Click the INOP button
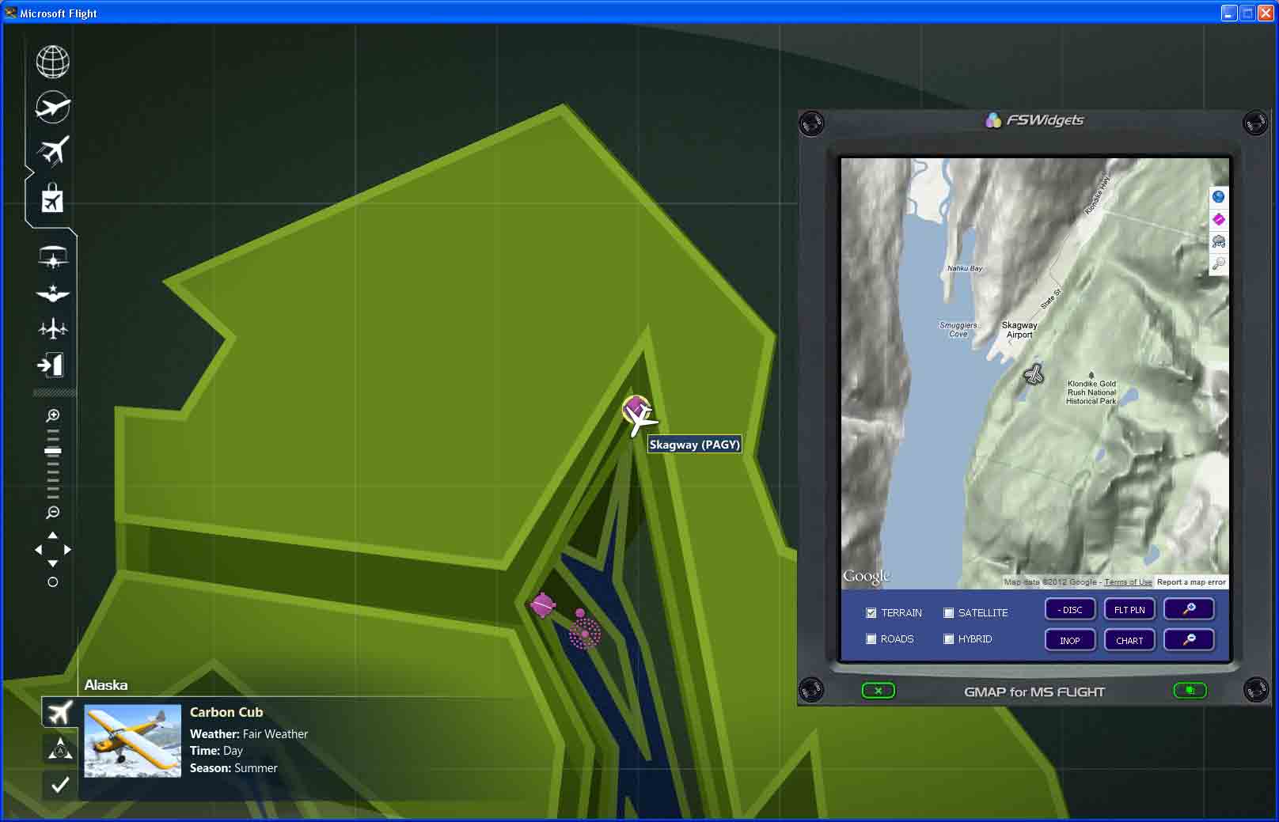Viewport: 1279px width, 822px height. pos(1070,640)
